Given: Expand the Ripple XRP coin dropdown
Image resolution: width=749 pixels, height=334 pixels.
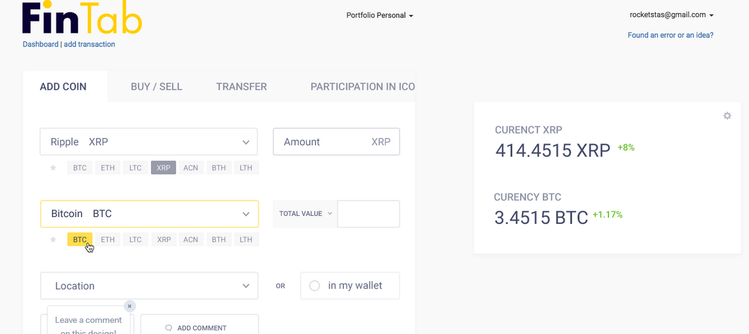Looking at the screenshot, I should pos(246,142).
